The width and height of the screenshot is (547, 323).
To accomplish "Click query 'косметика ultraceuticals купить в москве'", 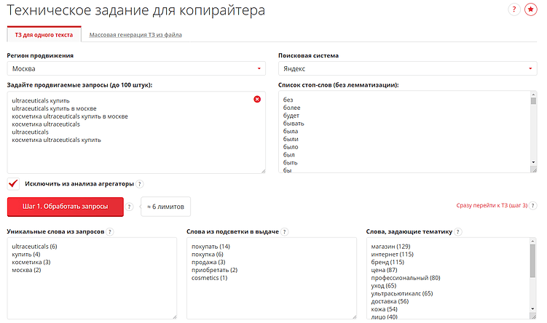I will coord(70,116).
